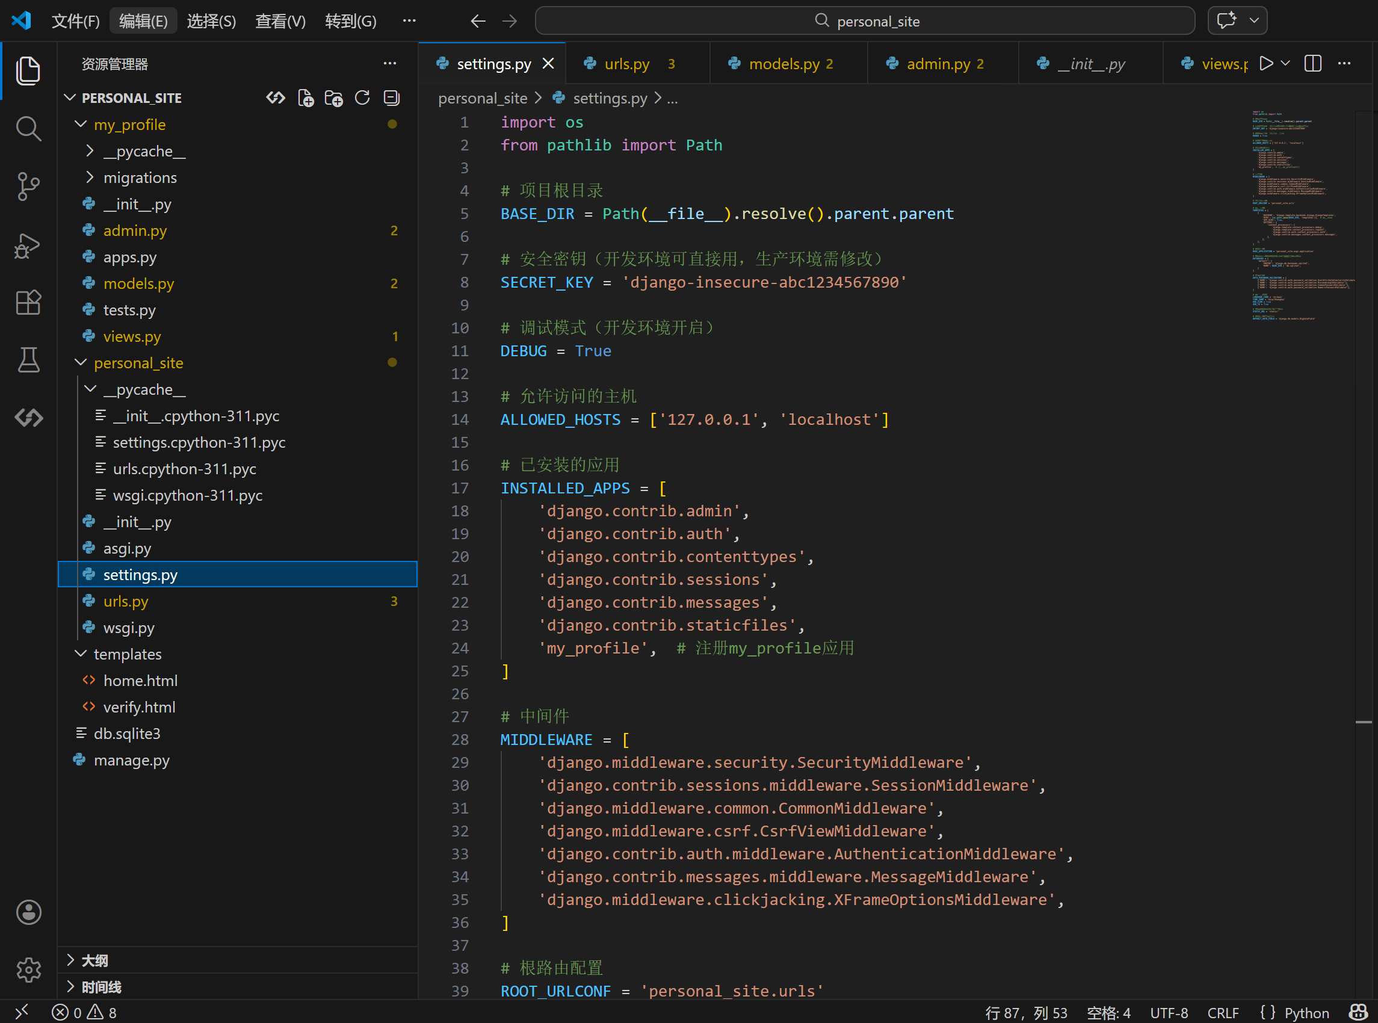Expand the 大纲 outline section
The image size is (1378, 1023).
click(x=94, y=960)
